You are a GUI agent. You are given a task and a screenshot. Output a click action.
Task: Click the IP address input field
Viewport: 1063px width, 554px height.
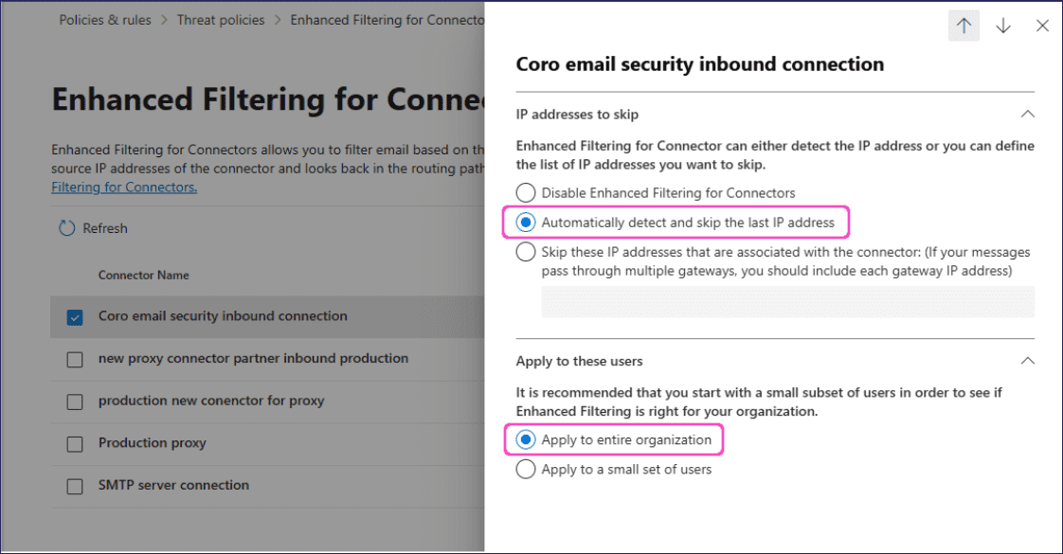pyautogui.click(x=784, y=301)
